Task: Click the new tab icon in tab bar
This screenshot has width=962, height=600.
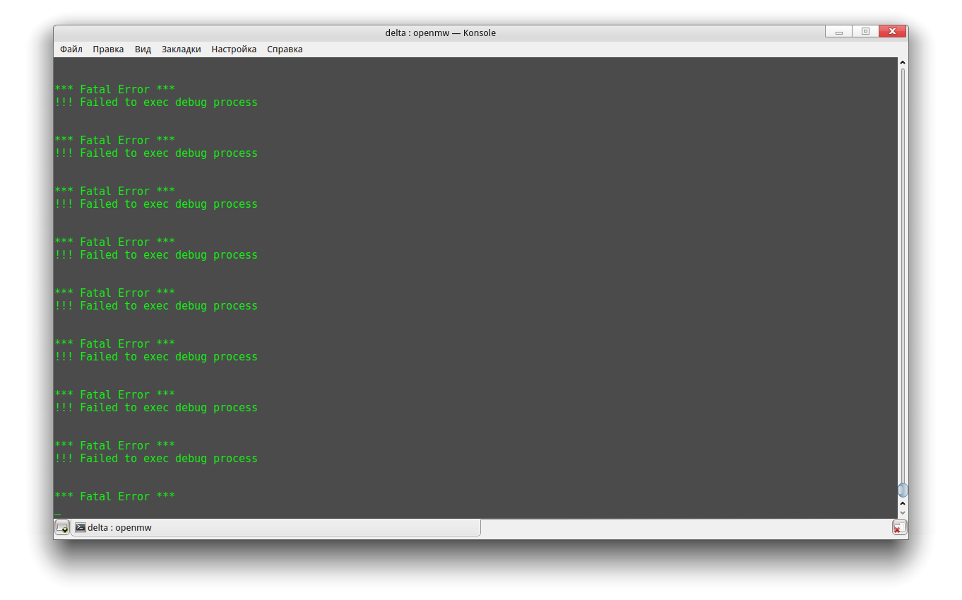Action: 62,527
